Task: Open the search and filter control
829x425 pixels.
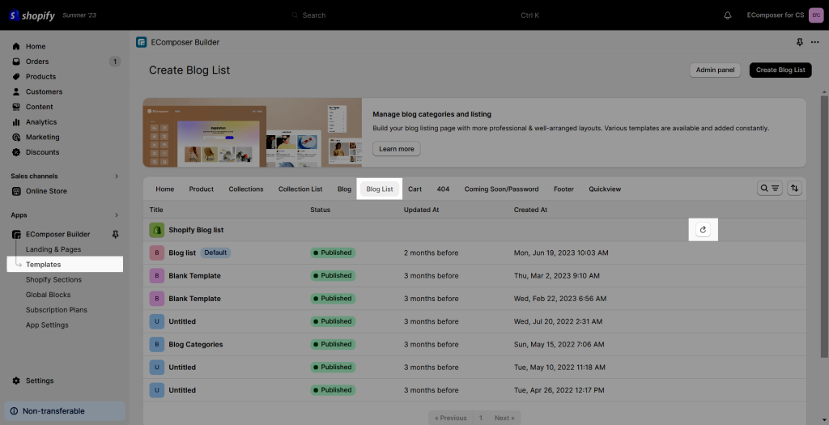Action: [x=770, y=188]
